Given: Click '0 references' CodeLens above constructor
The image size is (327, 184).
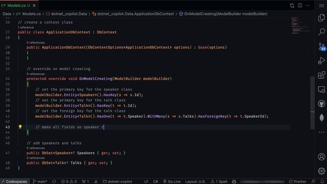Looking at the screenshot, I should pyautogui.click(x=35, y=42).
